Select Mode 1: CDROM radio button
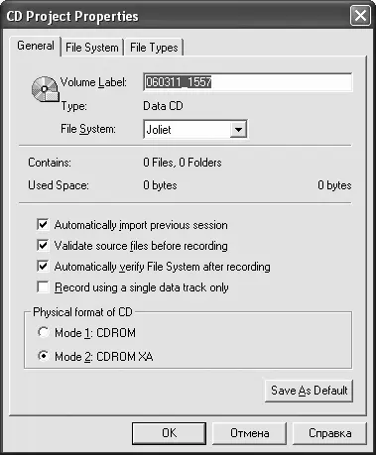Viewport: 376px width, 455px height. 44,332
